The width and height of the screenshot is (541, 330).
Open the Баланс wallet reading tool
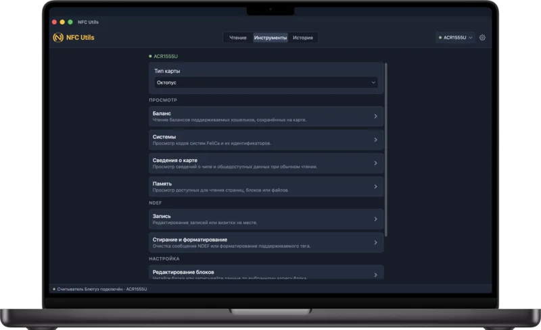click(266, 117)
